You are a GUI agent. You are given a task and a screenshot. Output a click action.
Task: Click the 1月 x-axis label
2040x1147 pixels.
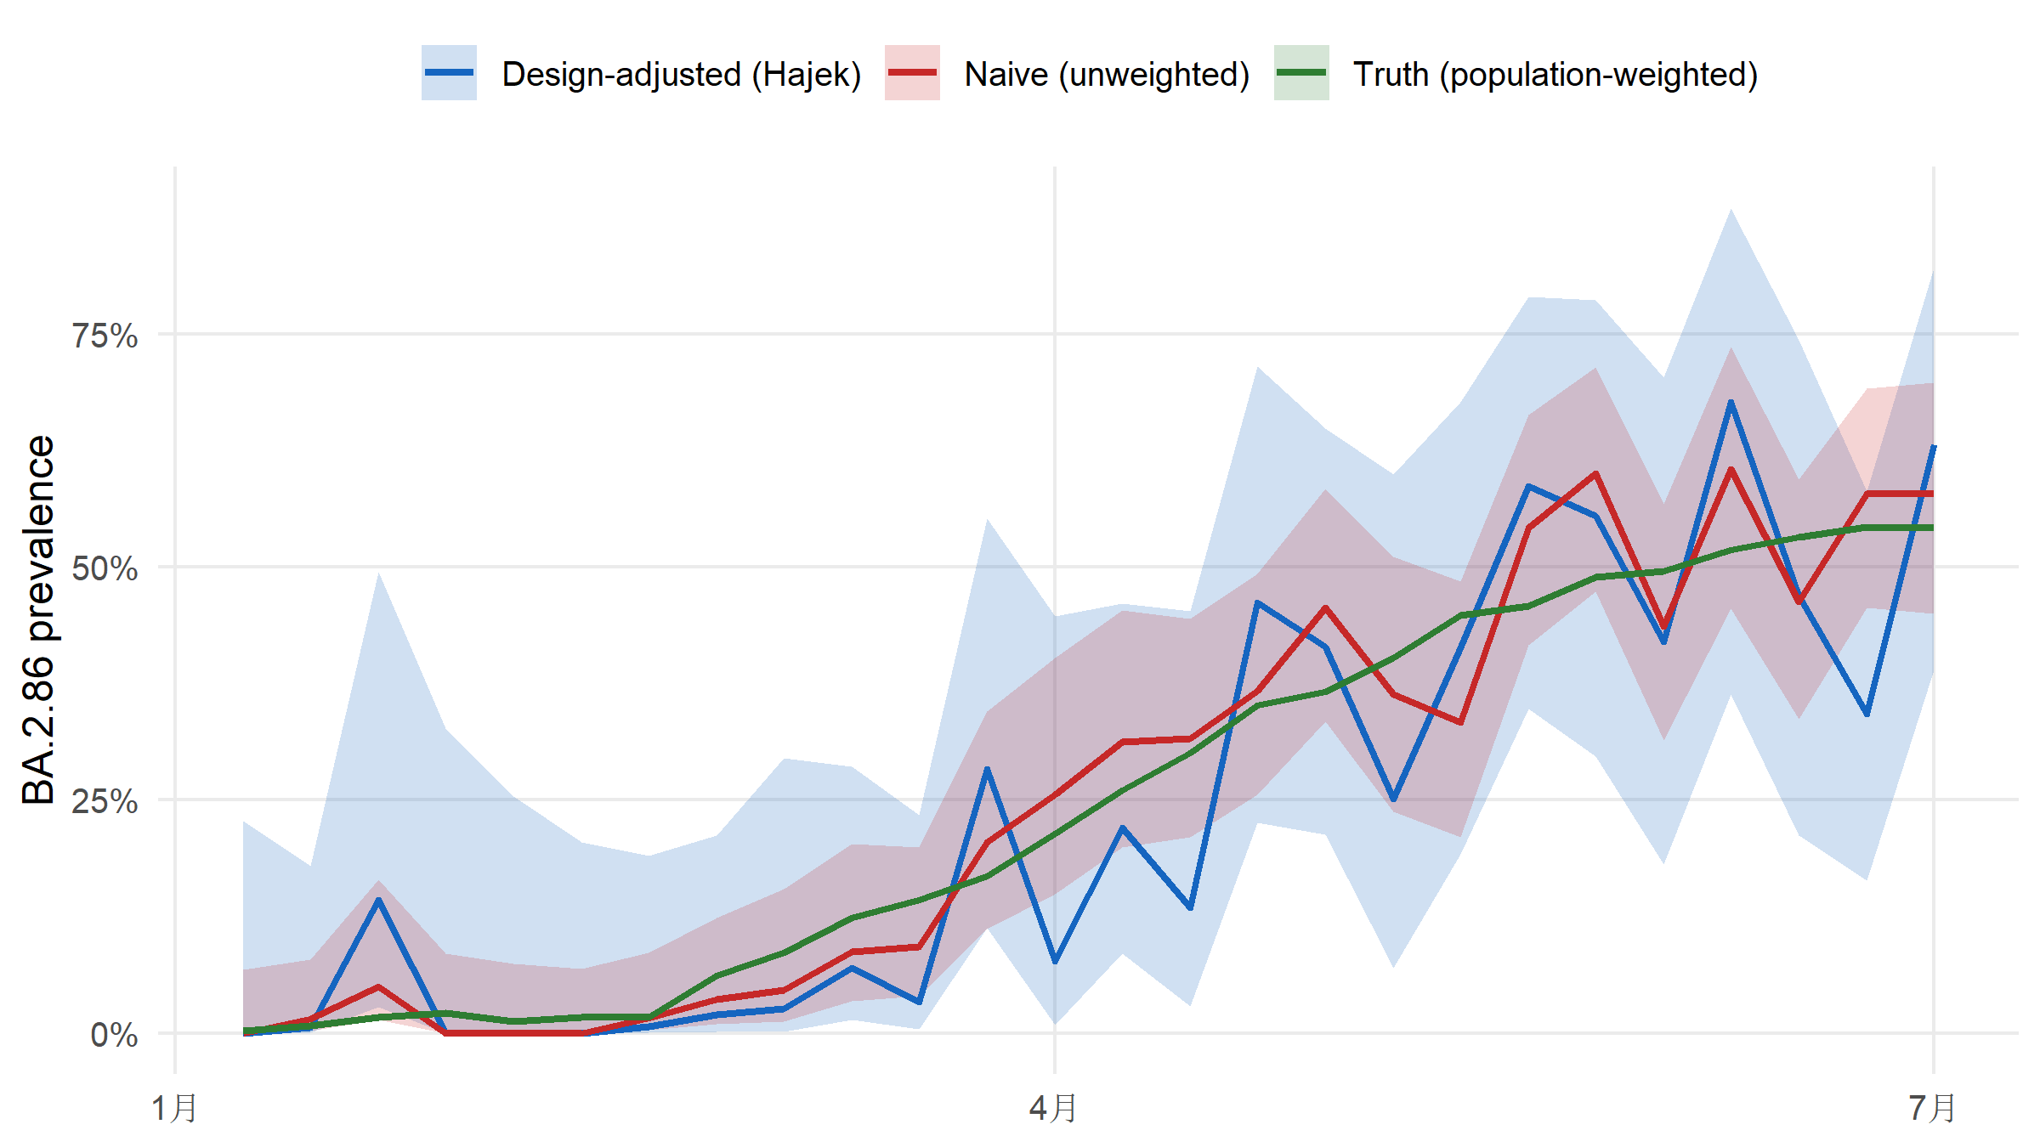[x=175, y=1109]
